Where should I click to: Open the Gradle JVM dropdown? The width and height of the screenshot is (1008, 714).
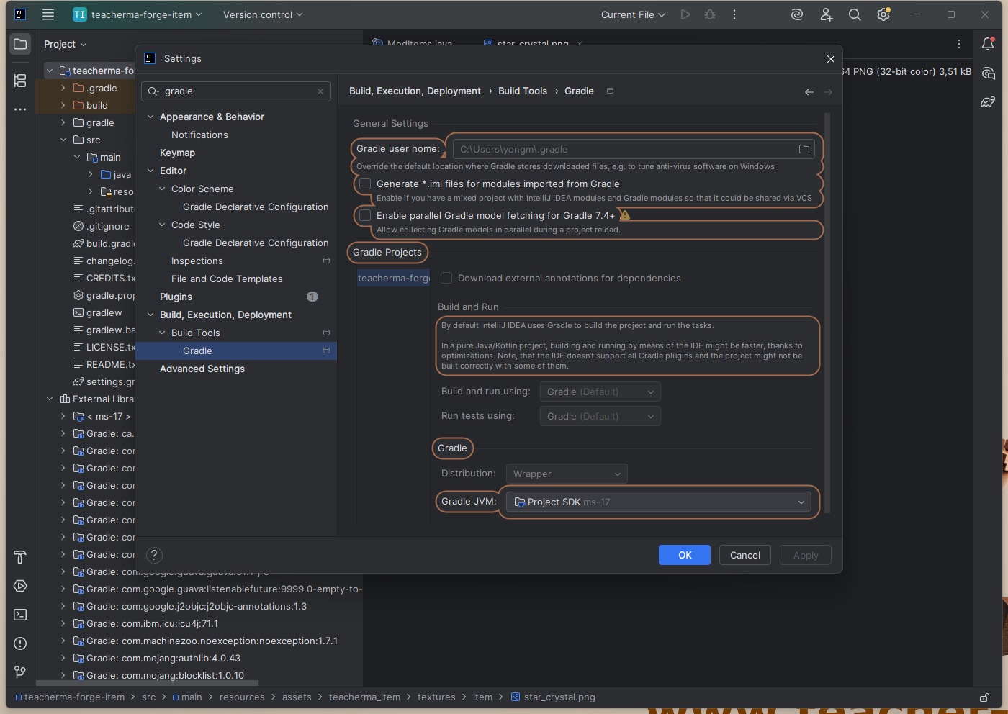point(659,502)
